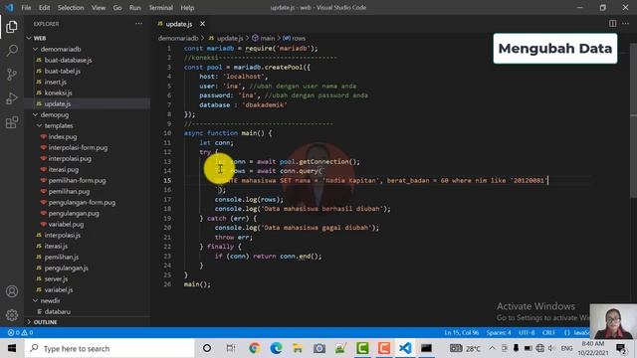
Task: Click the Cortana circle taskbar icon
Action: (x=207, y=348)
